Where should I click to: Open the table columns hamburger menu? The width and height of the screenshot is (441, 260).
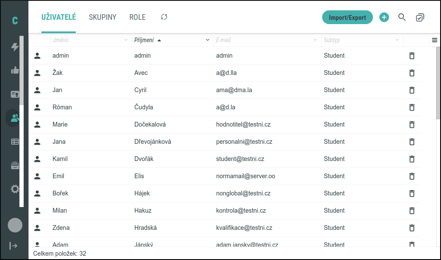pyautogui.click(x=435, y=40)
